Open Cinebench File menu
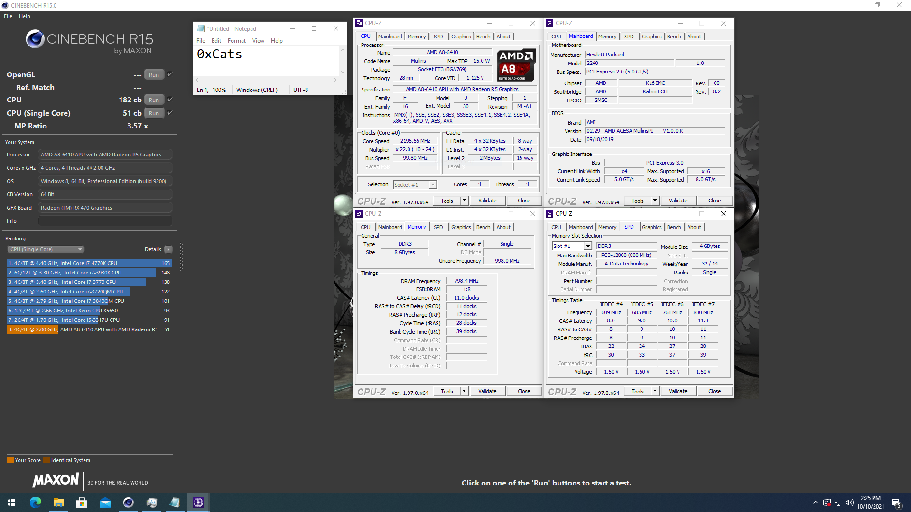This screenshot has height=512, width=911. point(8,16)
